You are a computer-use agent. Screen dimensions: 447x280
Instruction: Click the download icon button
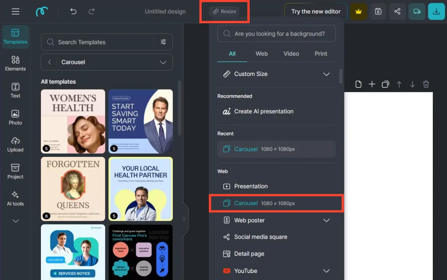click(436, 12)
